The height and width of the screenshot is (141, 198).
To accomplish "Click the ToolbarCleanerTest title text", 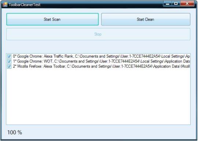I will coord(25,5).
